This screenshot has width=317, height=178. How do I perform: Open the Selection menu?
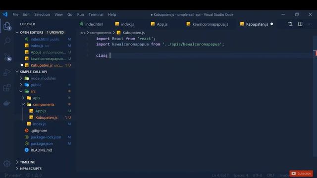coord(42,14)
